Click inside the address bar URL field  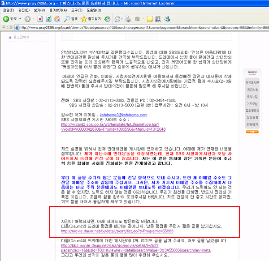[x=134, y=28]
